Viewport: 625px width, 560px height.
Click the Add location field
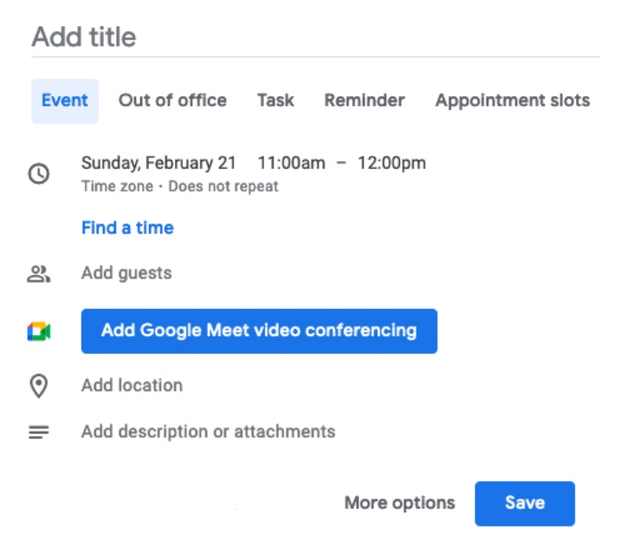132,385
